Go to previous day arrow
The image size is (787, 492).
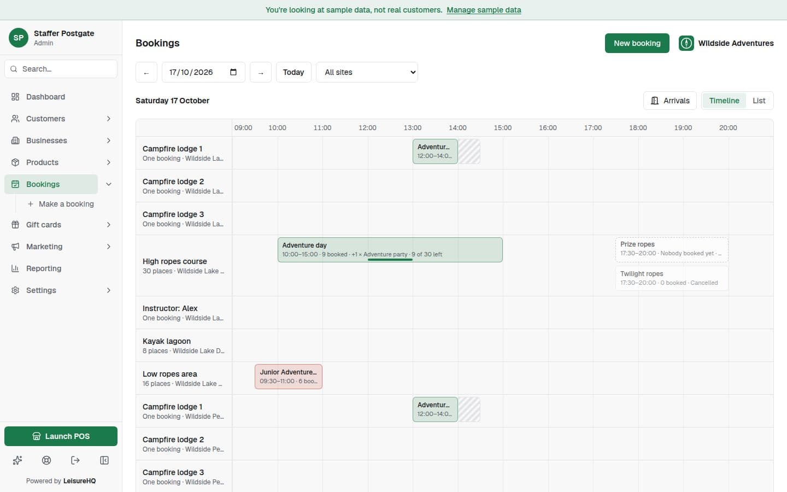[x=146, y=72]
